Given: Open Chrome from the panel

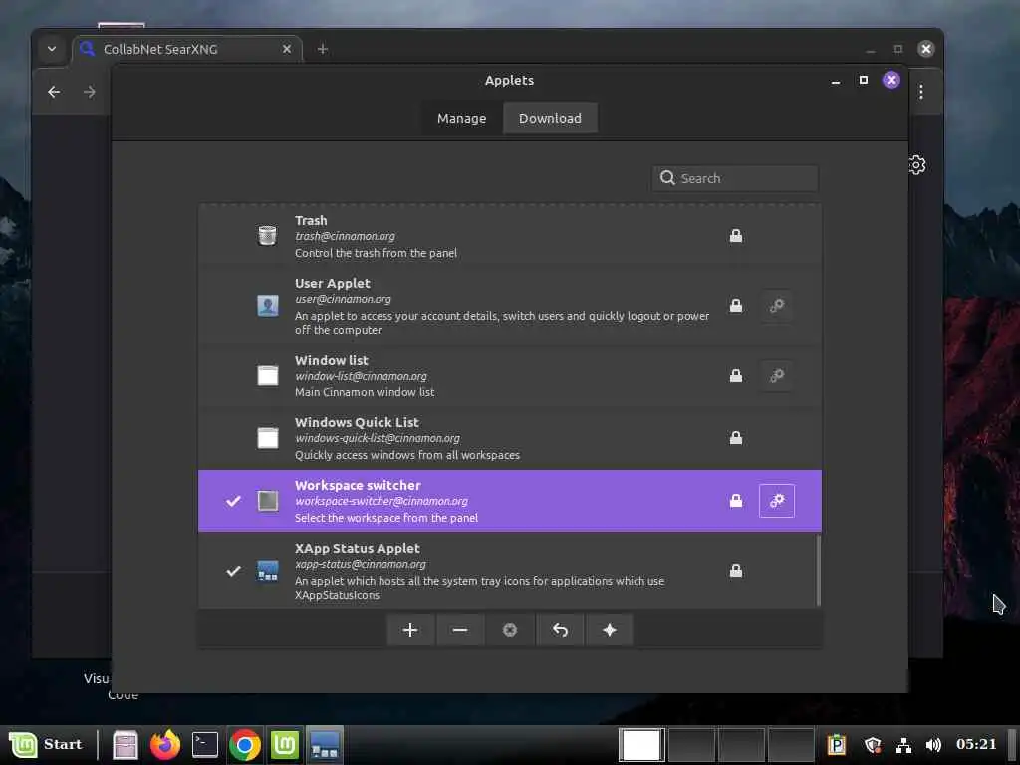Looking at the screenshot, I should (245, 745).
